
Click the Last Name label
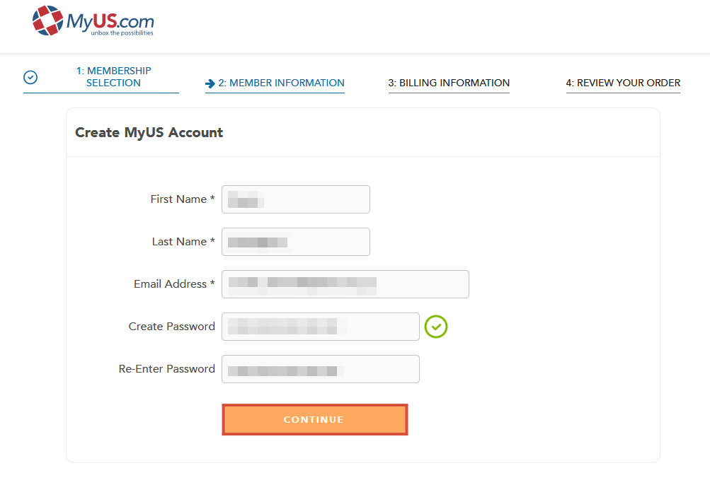183,242
